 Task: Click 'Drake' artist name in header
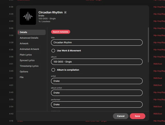pos(41,16)
